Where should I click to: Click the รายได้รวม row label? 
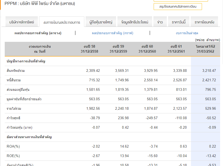click(x=14, y=109)
